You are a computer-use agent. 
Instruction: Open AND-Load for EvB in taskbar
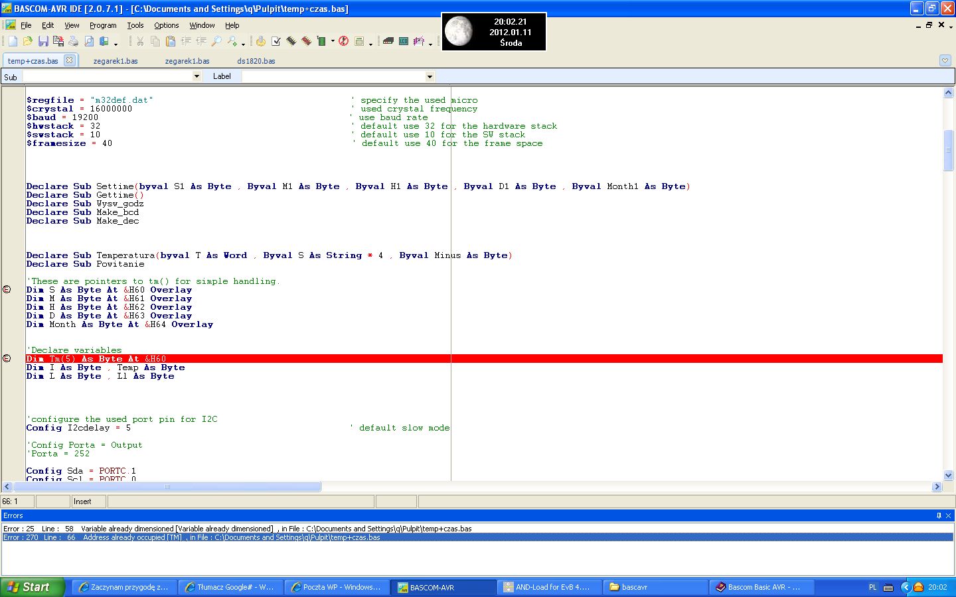pyautogui.click(x=549, y=587)
